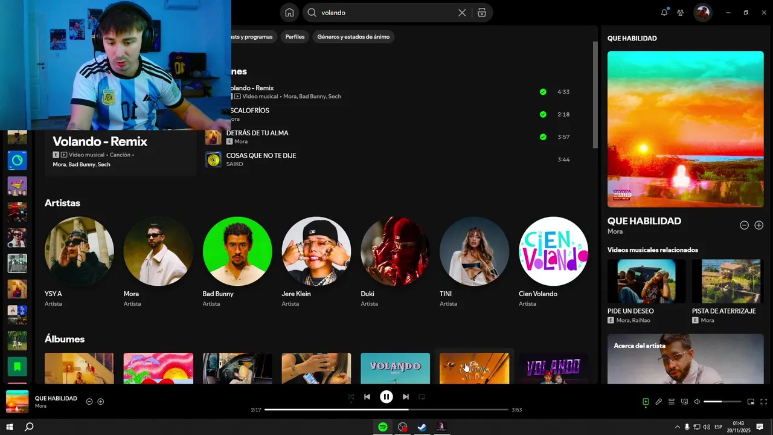Click COSAS QUE NO TE DIJE cover thumbnail
The width and height of the screenshot is (773, 435).
[213, 159]
